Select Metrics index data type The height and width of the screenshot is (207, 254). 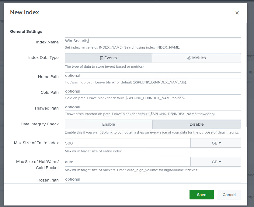(x=197, y=58)
